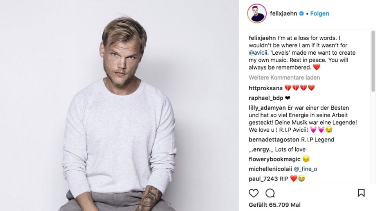
Task: Open commenter michellenicolaii's profile
Action: tap(270, 169)
